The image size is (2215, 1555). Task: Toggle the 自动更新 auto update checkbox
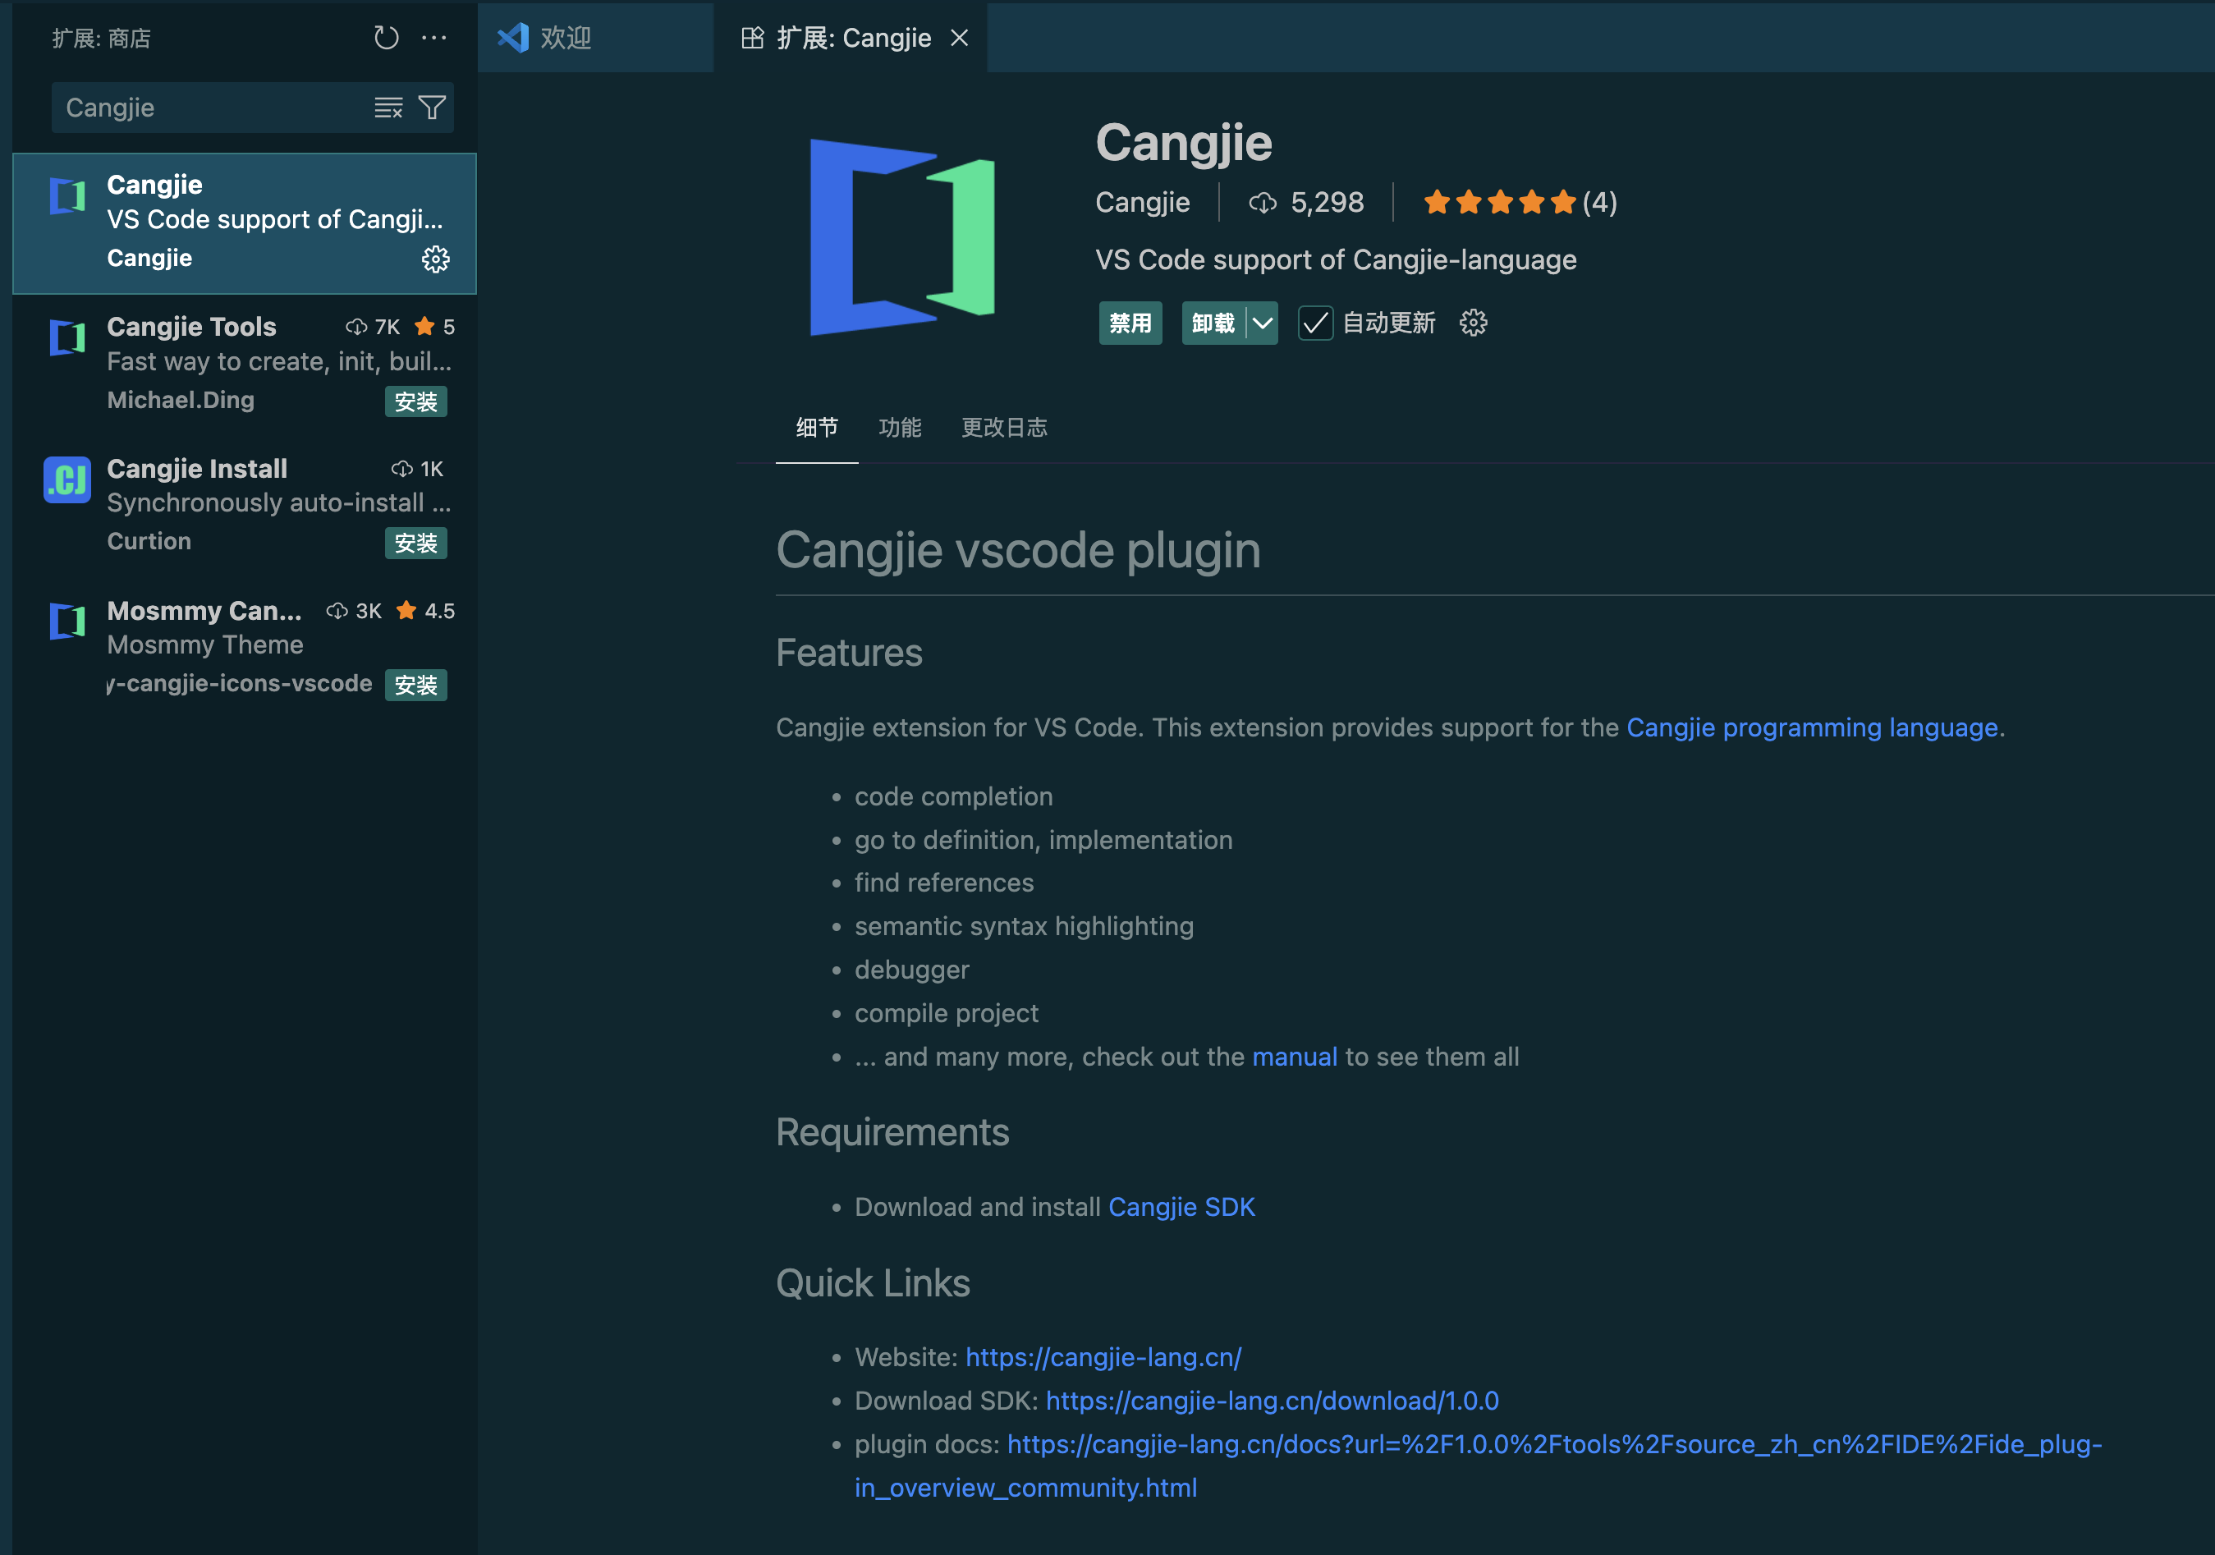click(1315, 323)
